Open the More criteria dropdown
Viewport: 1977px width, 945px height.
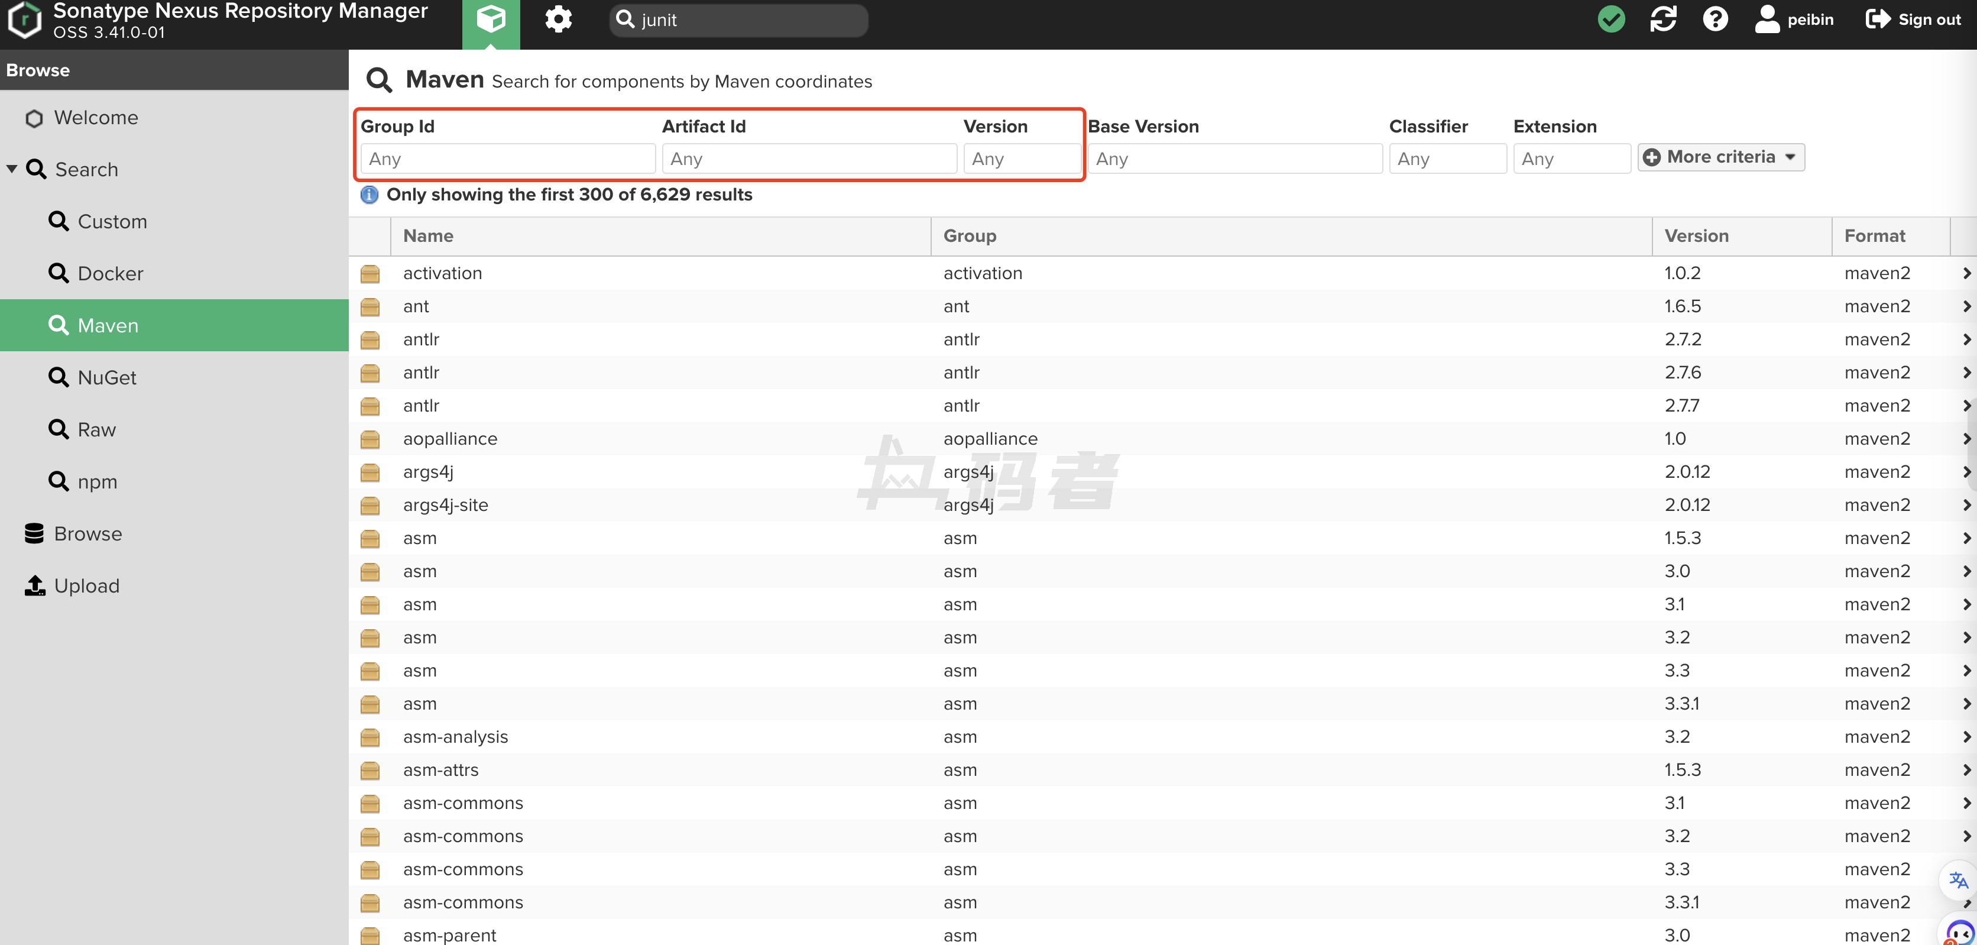coord(1720,157)
